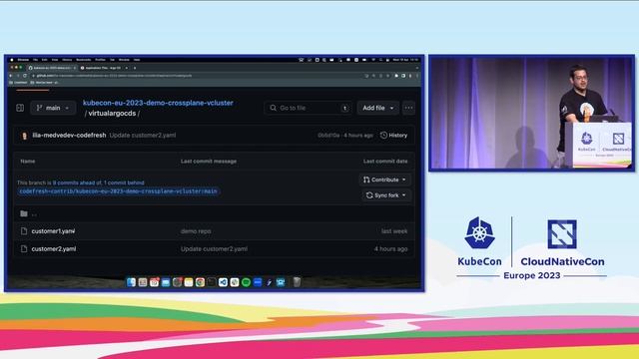Open the Chrome menu in macOS menu bar

pyautogui.click(x=23, y=60)
